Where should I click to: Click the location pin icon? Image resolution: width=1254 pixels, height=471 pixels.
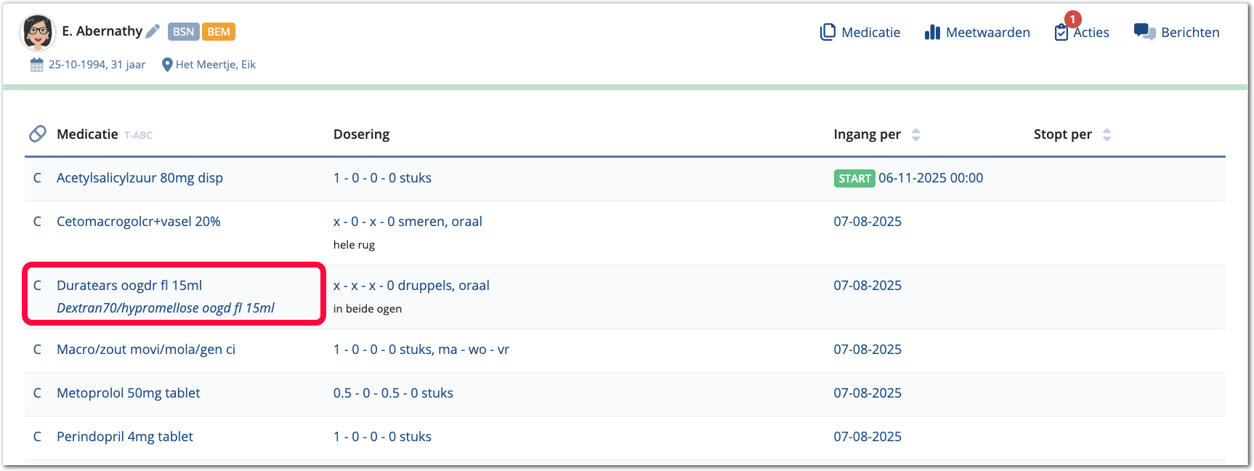pos(167,65)
